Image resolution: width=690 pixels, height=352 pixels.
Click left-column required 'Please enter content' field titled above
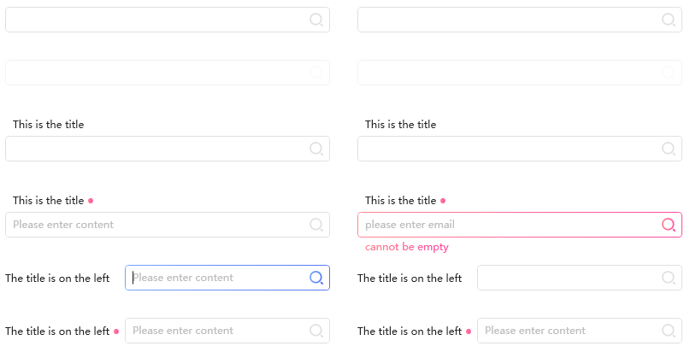point(154,225)
